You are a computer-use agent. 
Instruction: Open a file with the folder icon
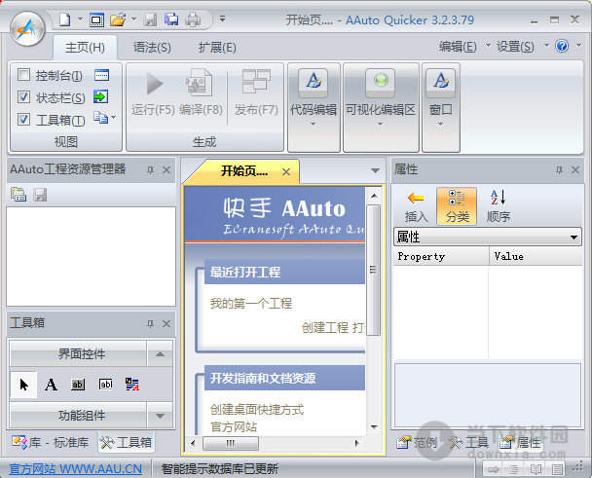pos(118,19)
